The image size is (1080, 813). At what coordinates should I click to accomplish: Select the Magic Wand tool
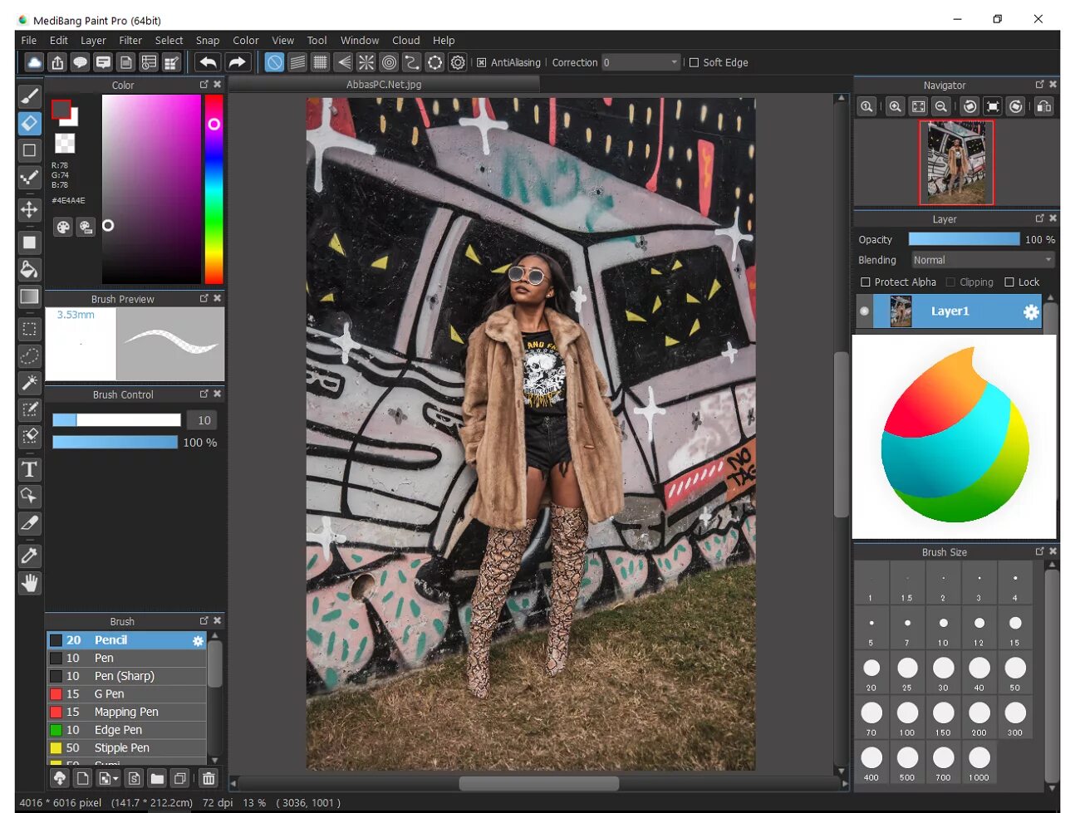point(29,383)
